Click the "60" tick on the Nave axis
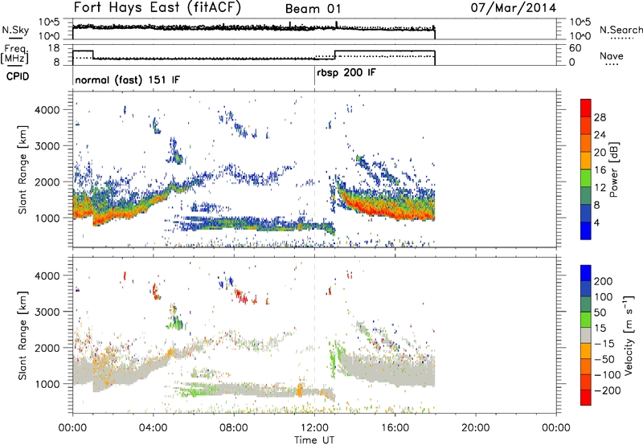 [575, 48]
